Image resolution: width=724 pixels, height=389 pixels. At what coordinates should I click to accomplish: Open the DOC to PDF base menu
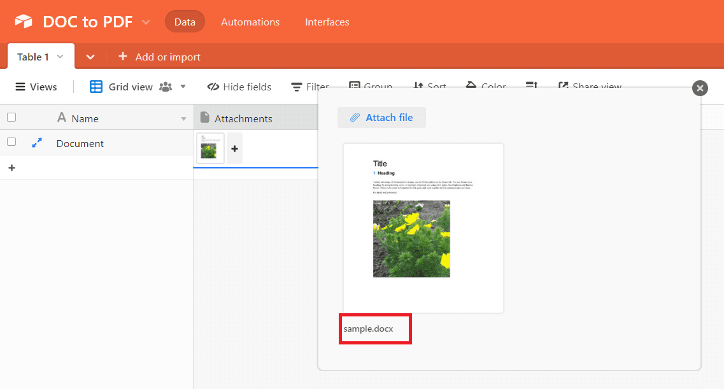tap(146, 21)
